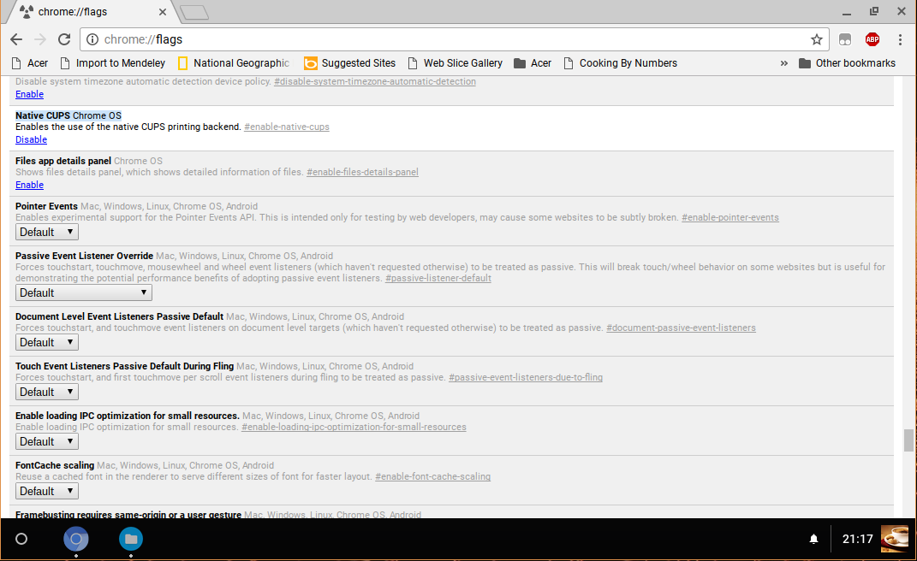917x561 pixels.
Task: Open the notification bell in the tray
Action: click(x=813, y=539)
